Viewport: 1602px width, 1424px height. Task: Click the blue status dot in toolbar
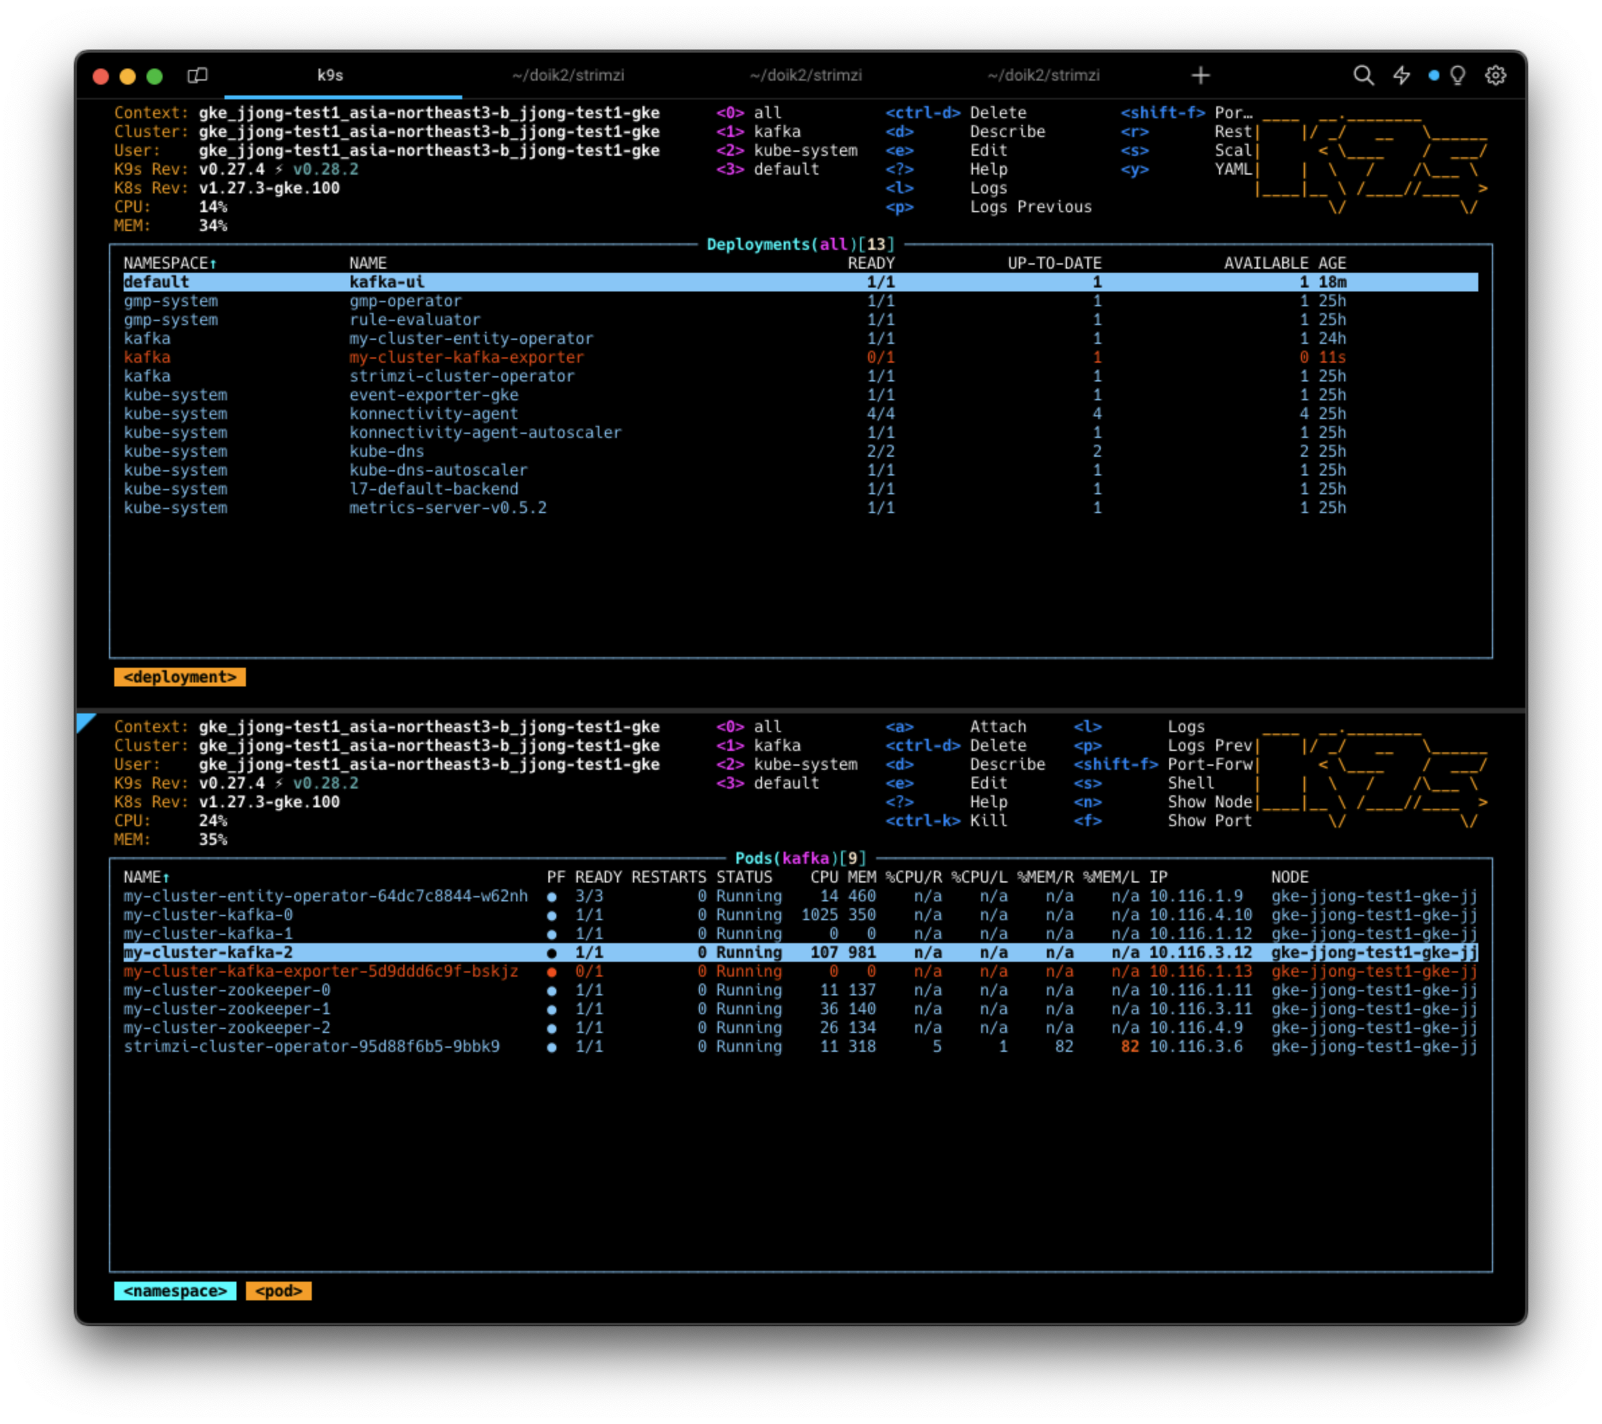1433,75
